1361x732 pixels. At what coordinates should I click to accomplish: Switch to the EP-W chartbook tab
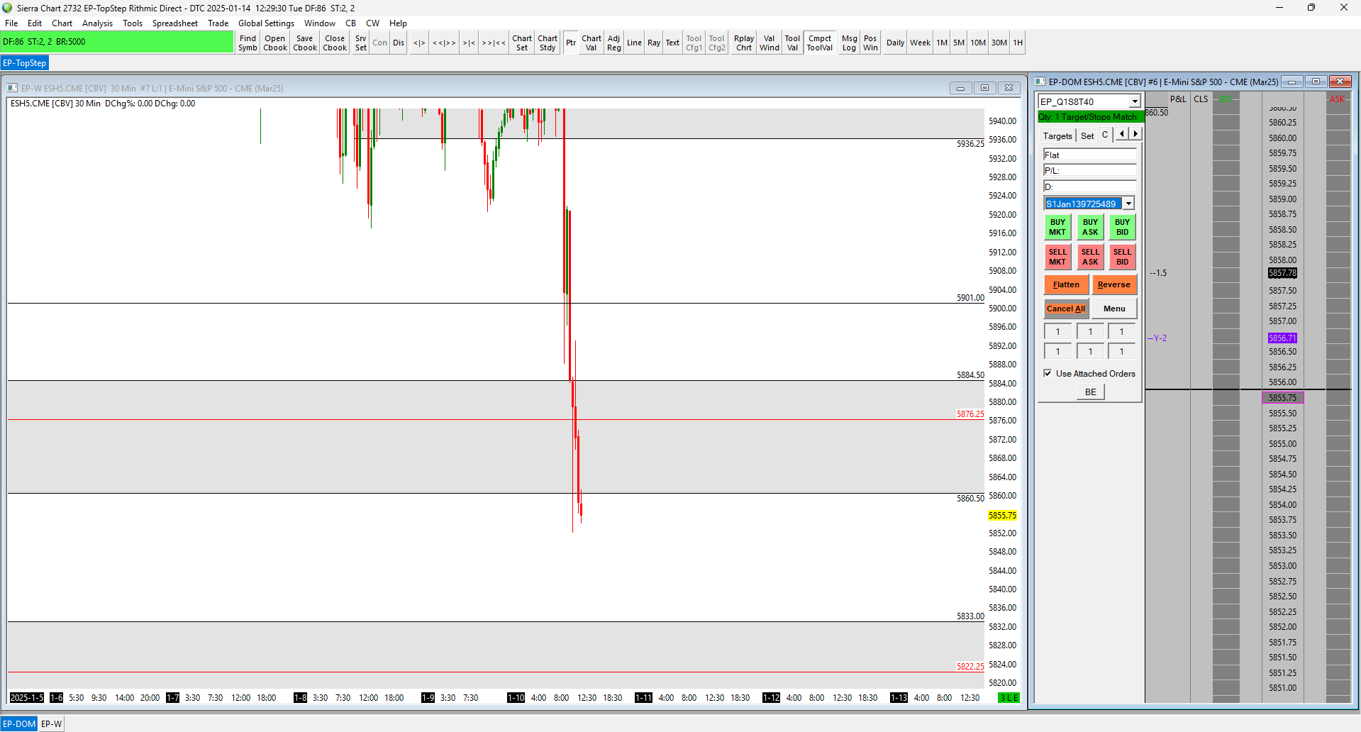pyautogui.click(x=51, y=724)
